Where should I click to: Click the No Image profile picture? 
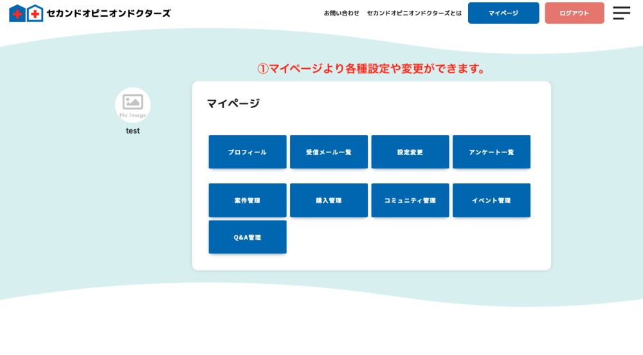pos(133,105)
